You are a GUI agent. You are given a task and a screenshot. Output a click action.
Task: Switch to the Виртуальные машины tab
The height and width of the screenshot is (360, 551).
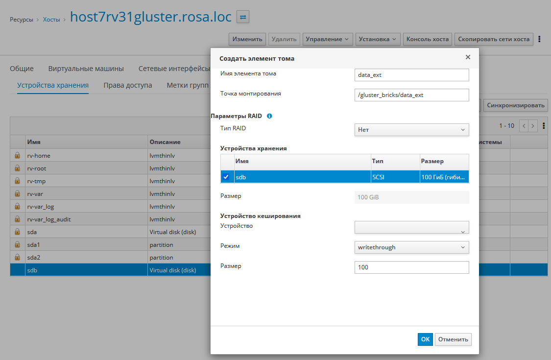(86, 69)
